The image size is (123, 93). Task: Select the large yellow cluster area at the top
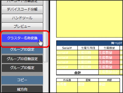pyautogui.click(x=89, y=19)
